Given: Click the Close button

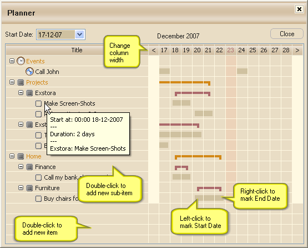Looking at the screenshot, I should [x=287, y=34].
